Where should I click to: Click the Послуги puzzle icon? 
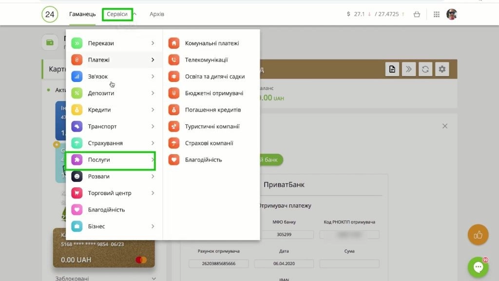(x=77, y=160)
